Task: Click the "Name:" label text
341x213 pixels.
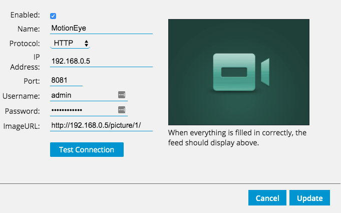Action: click(29, 29)
